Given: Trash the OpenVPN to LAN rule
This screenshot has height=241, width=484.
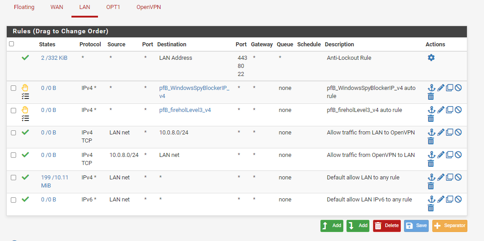Looking at the screenshot, I should pyautogui.click(x=431, y=164).
